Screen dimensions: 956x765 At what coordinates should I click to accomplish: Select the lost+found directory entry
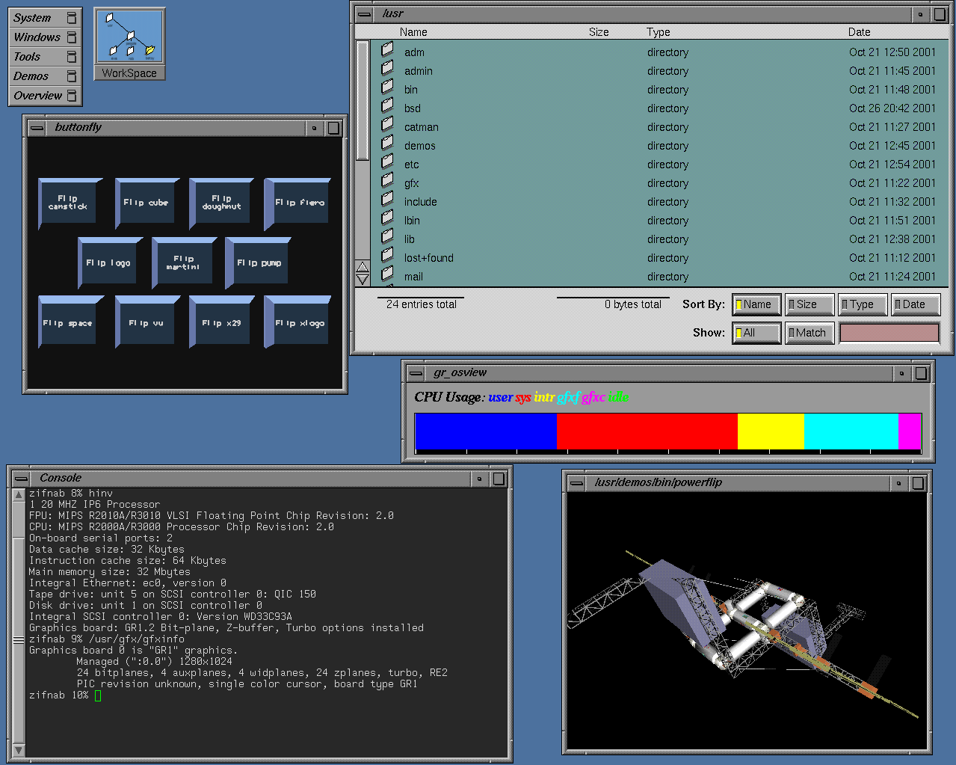pos(429,258)
